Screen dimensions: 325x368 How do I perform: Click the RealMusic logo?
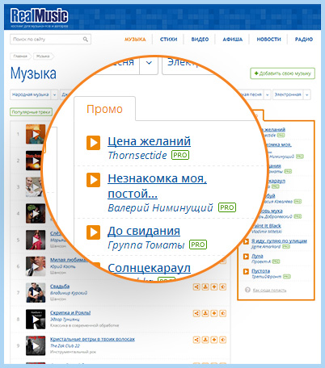point(39,16)
